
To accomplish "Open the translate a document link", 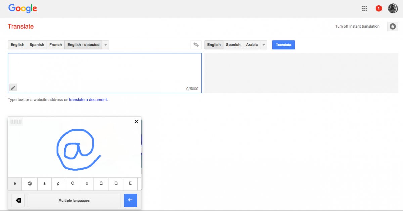I will 88,100.
